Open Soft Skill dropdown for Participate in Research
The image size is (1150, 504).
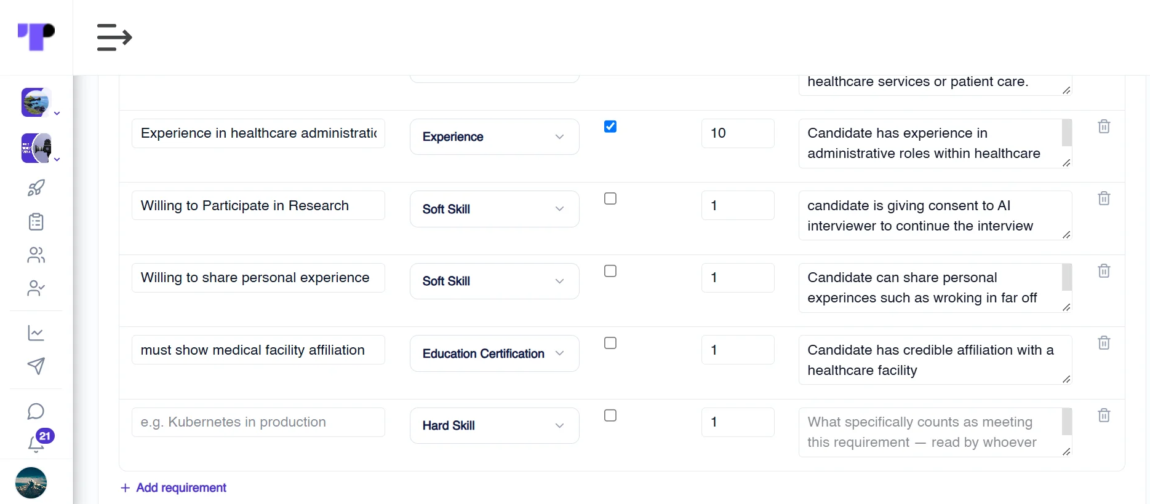(495, 209)
